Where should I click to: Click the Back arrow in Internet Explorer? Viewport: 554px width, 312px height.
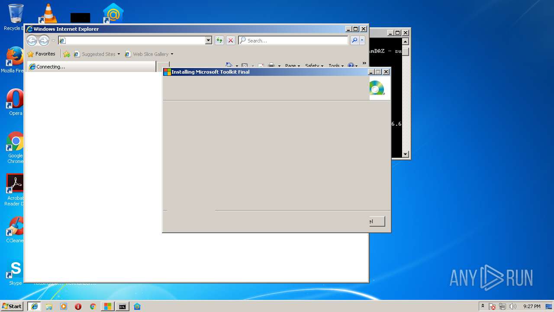[32, 40]
